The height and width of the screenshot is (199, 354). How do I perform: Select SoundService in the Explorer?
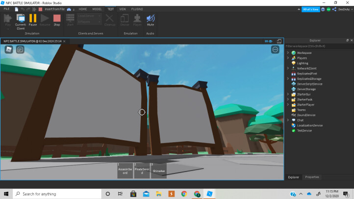click(306, 115)
